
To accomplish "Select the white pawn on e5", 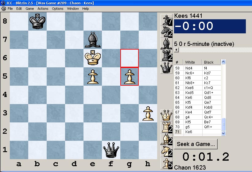I will click(x=93, y=77).
